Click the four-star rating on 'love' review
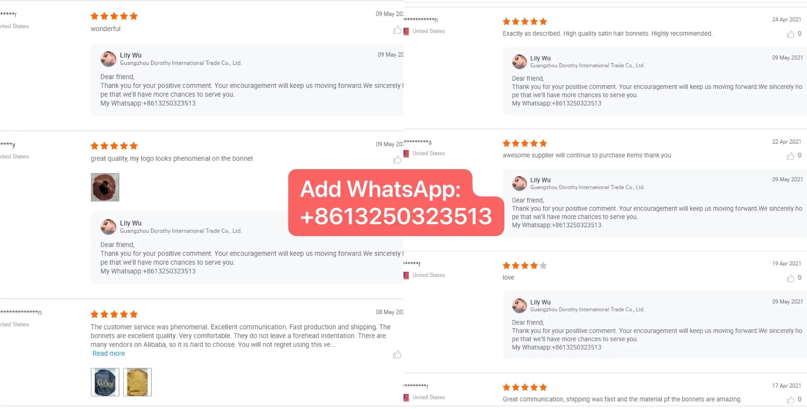 tap(524, 266)
